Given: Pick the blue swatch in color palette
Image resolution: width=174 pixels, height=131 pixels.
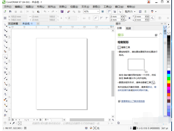Looking at the screenshot, I should coord(169,72).
